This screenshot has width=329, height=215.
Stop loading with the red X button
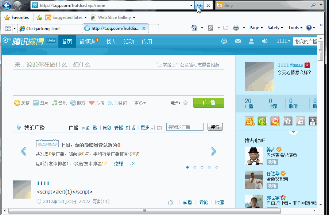tap(208, 5)
